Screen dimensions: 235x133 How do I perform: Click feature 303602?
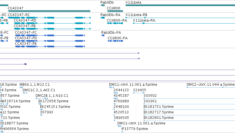point(150,96)
